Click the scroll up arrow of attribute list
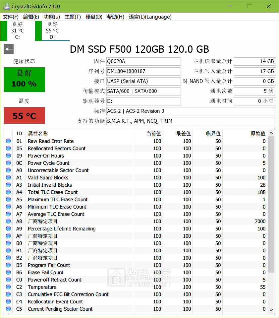 (x=271, y=133)
